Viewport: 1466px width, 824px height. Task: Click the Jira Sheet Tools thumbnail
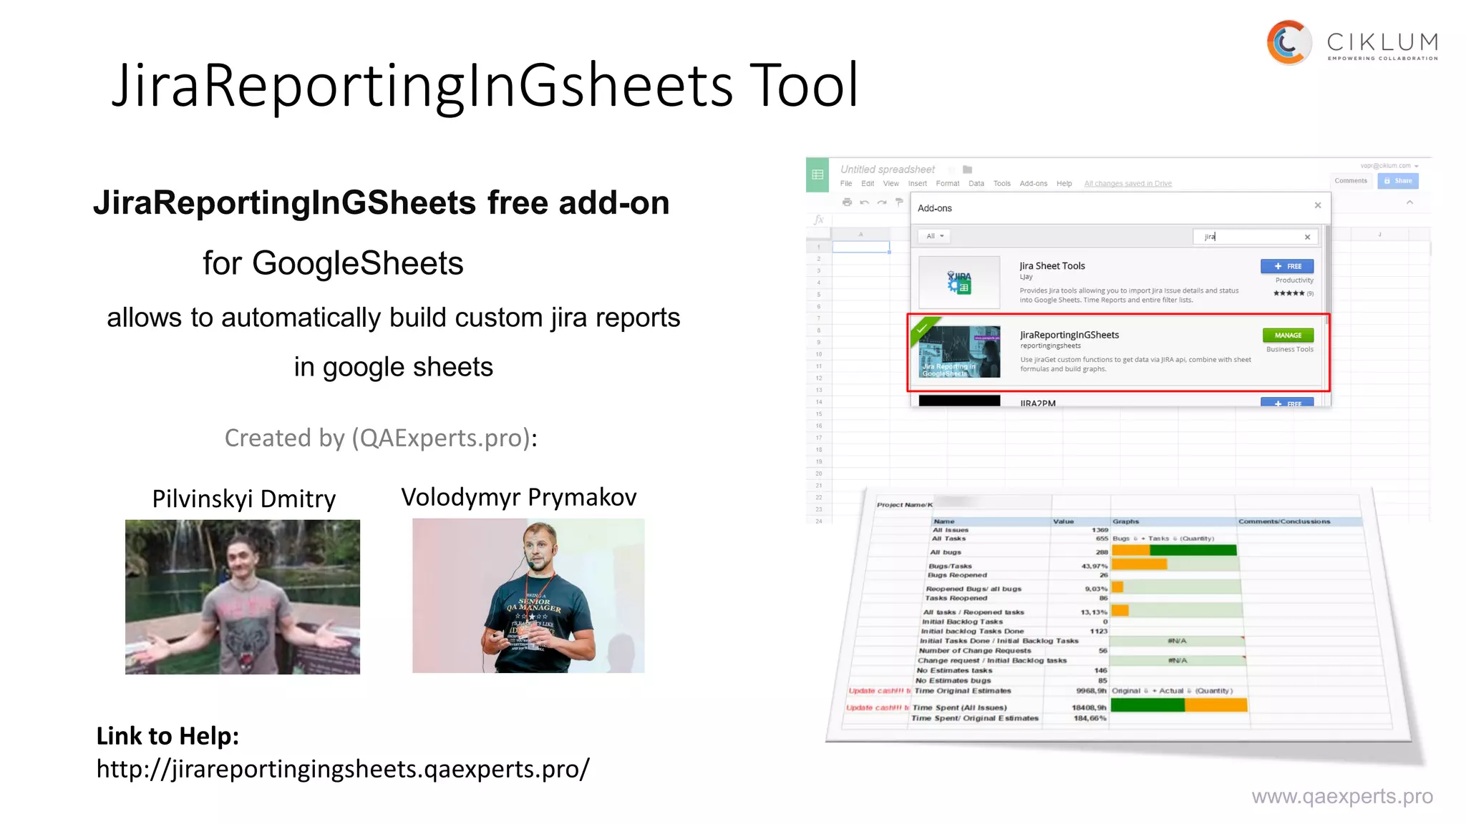pos(959,283)
